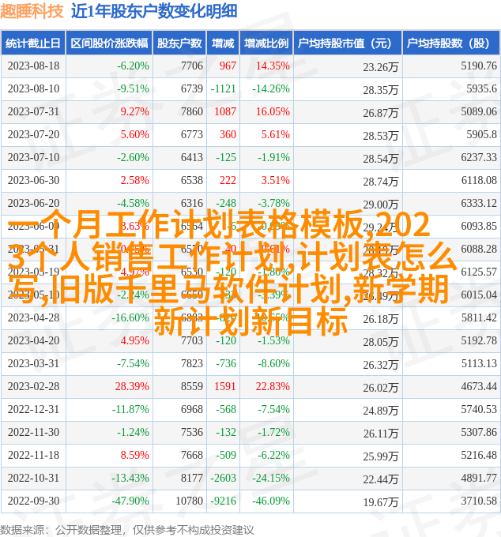
Task: Click the 增减 column header
Action: [223, 43]
